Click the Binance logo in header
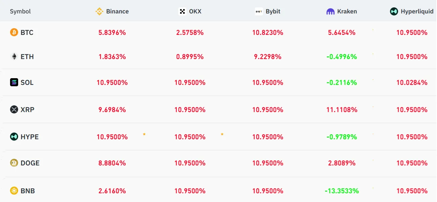The width and height of the screenshot is (437, 202). pyautogui.click(x=99, y=11)
